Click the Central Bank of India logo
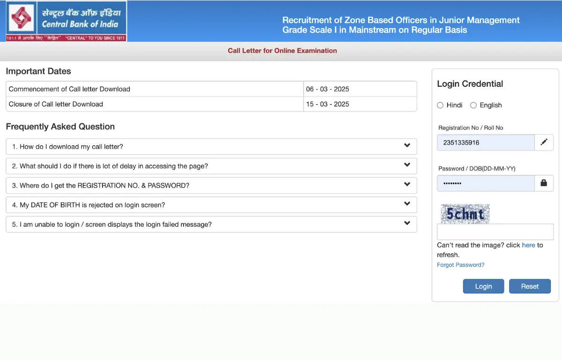Image resolution: width=562 pixels, height=360 pixels. tap(66, 22)
